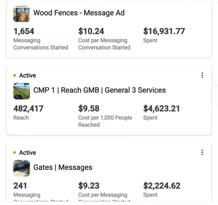218x205 pixels.
Task: Open the options menu for CMP 1 campaign
Action: click(x=202, y=75)
